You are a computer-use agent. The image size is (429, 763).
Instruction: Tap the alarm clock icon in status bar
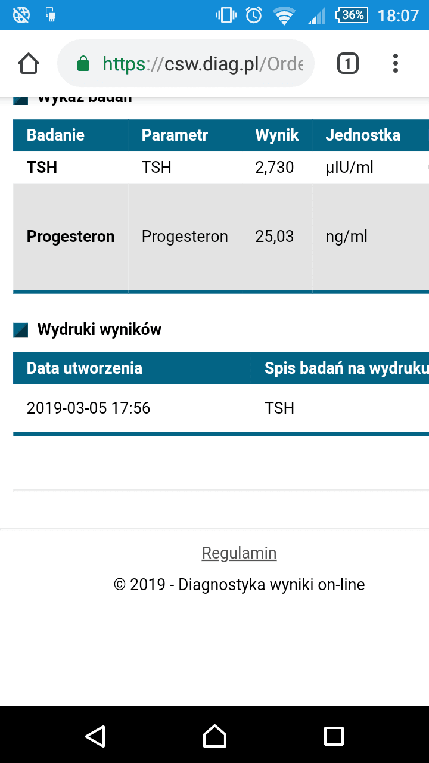point(252,15)
